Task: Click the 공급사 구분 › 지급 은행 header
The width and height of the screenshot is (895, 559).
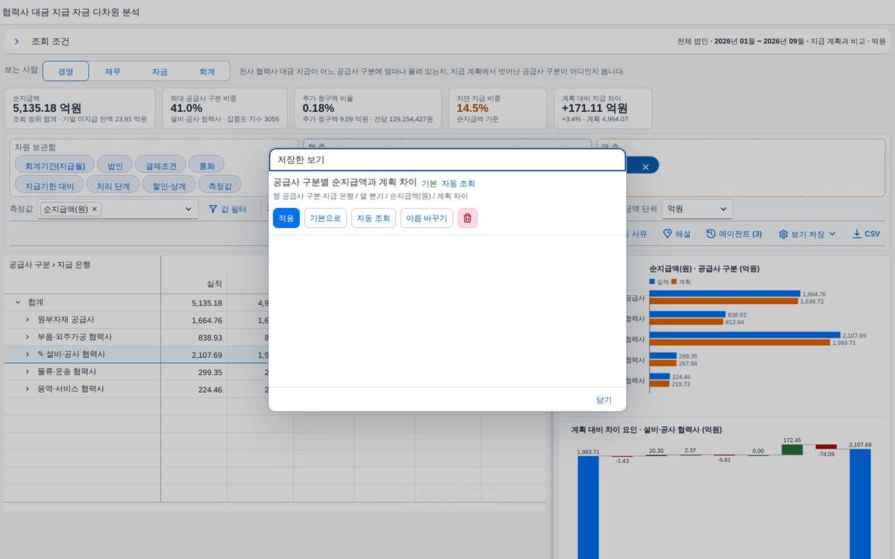Action: pos(48,265)
